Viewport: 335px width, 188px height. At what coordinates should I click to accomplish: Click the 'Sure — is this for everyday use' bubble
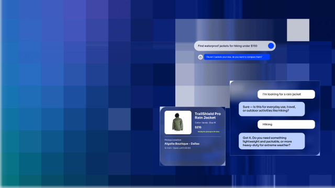[272, 109]
